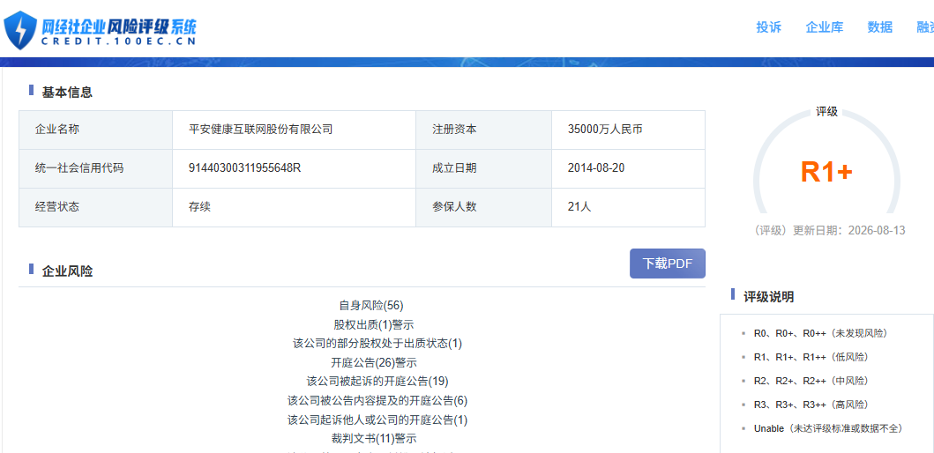
Task: Click the 企业名称 label cell
Action: 96,130
